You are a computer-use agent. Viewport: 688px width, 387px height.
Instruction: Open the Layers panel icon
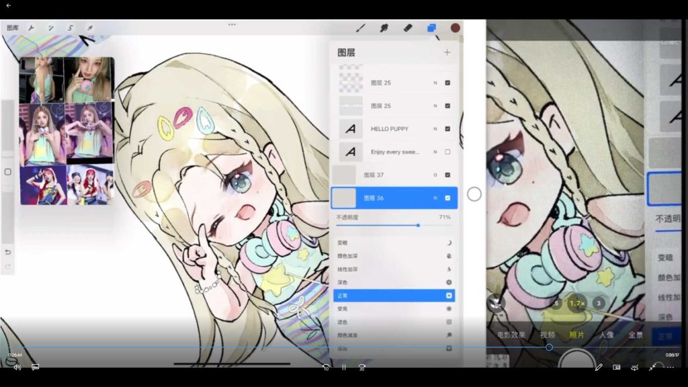point(431,28)
